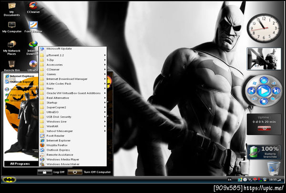Skip to next track on media widget

[276, 91]
